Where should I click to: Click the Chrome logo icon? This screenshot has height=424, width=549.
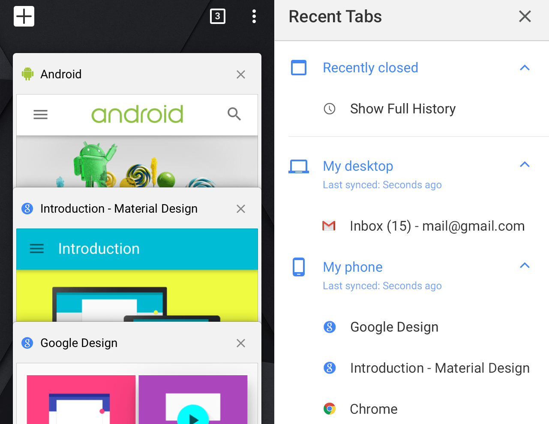pos(329,409)
